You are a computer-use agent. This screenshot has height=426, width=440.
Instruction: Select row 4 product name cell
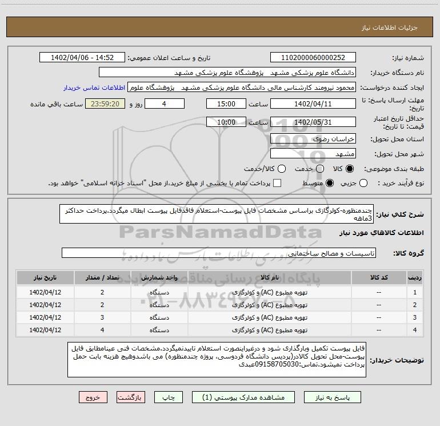270,330
